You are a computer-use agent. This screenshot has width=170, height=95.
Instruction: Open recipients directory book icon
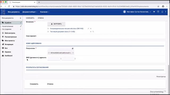(x=73, y=49)
